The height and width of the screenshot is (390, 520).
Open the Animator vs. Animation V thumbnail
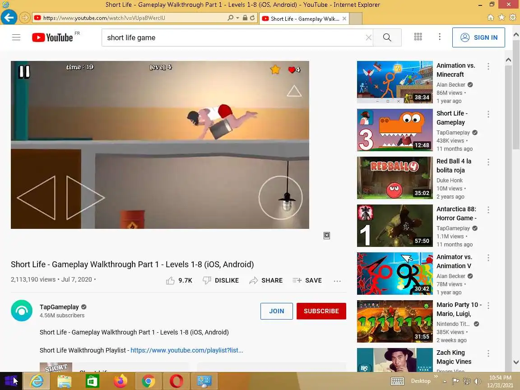click(395, 274)
